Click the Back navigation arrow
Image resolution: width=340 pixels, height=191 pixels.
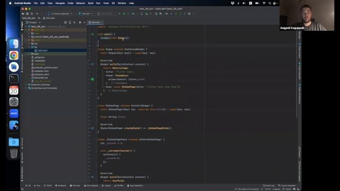click(x=37, y=14)
